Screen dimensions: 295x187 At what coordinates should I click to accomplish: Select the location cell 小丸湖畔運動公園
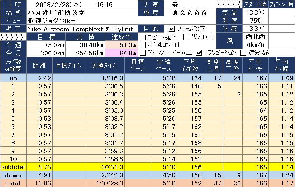82,13
